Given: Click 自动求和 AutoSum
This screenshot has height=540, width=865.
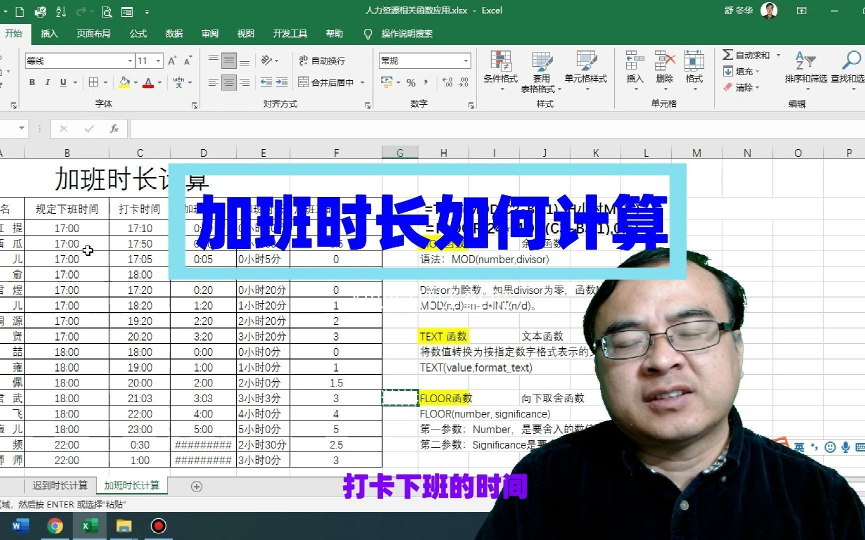Looking at the screenshot, I should [746, 55].
